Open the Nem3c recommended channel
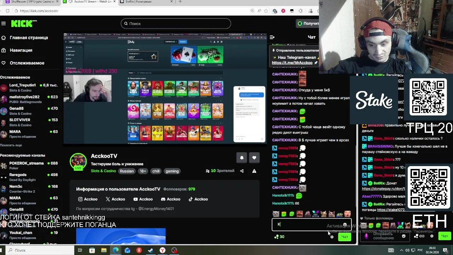 tap(29, 189)
